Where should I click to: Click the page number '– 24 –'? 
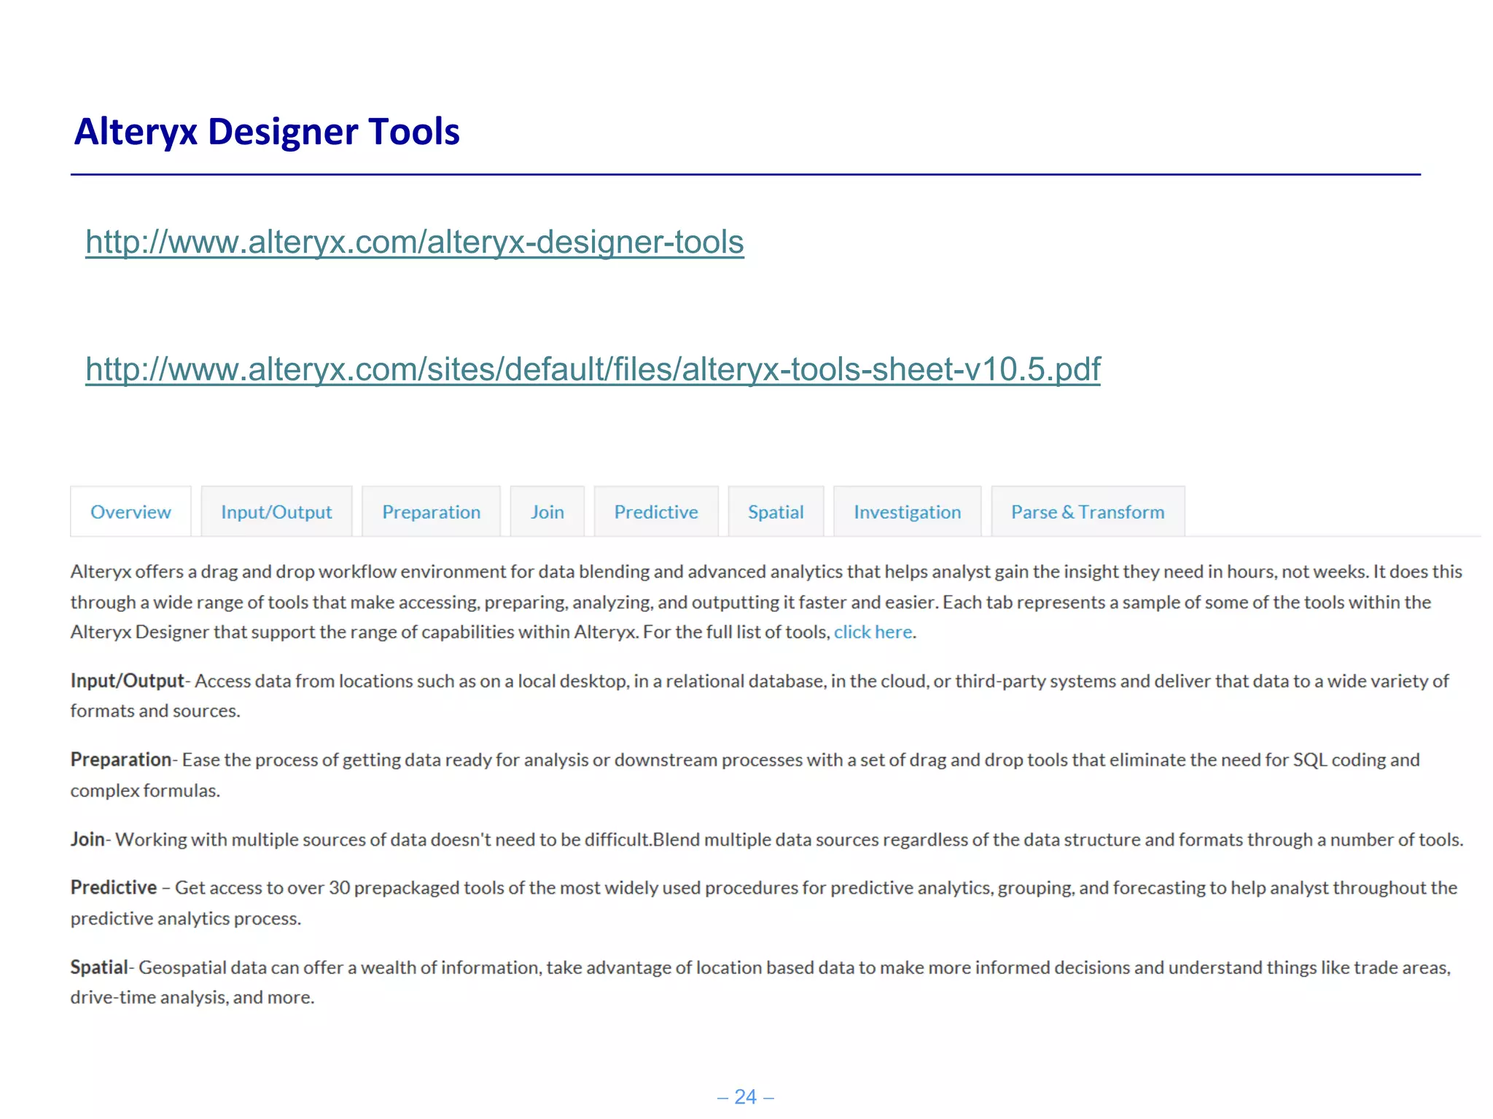tap(746, 1096)
